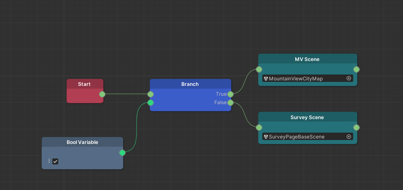Click the Branch False output port
The height and width of the screenshot is (190, 403).
click(x=230, y=103)
